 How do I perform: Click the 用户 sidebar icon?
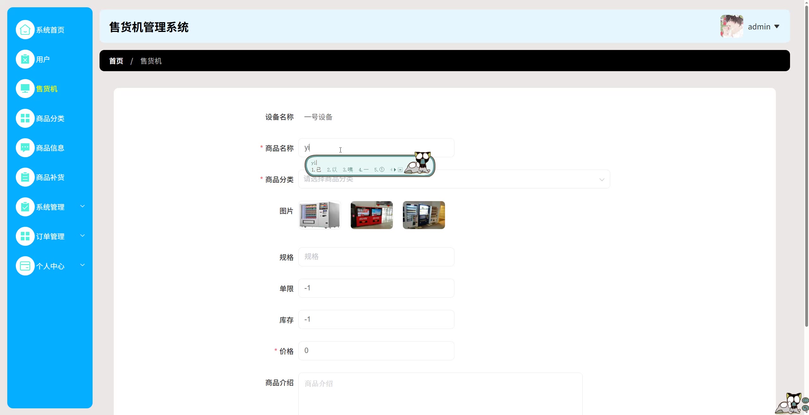click(25, 59)
